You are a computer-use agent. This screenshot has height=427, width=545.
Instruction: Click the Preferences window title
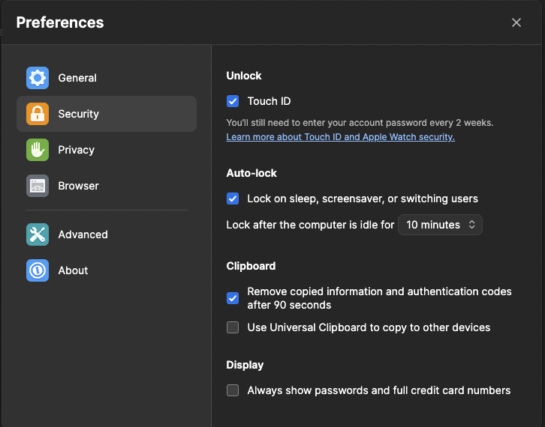pos(60,22)
